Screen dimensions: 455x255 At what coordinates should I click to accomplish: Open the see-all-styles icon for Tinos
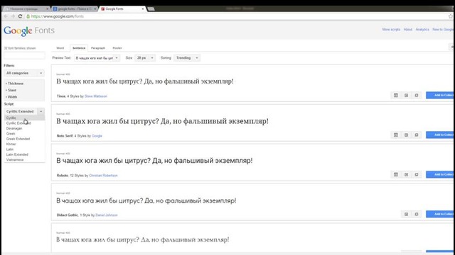click(395, 95)
